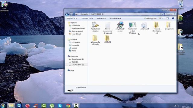Click the drive icon in the details pane

[x=70, y=90]
